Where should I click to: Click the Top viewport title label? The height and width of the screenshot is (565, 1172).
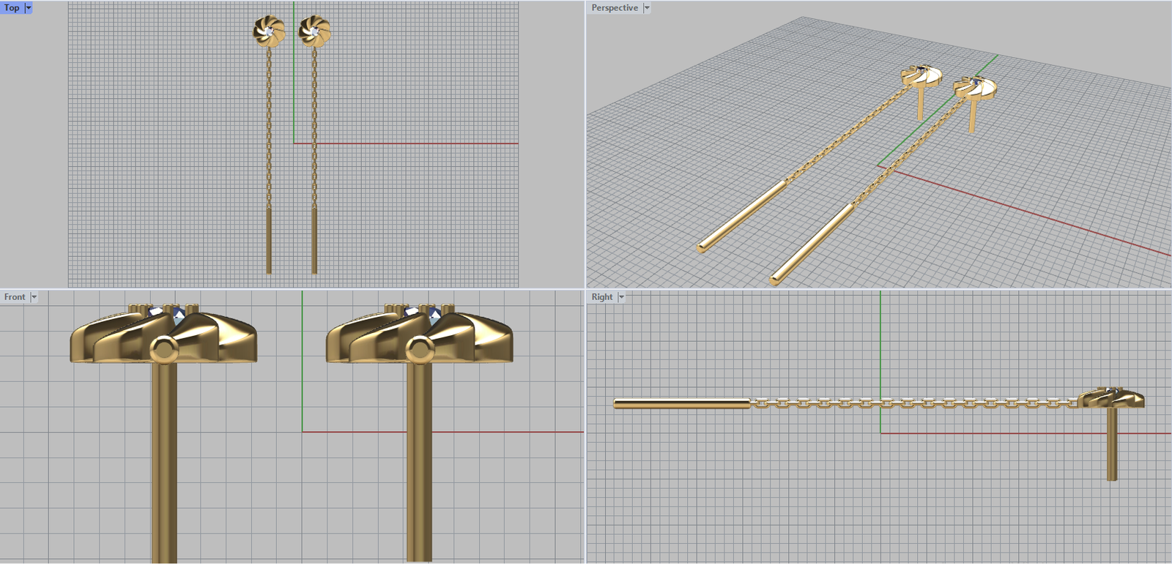tap(12, 8)
